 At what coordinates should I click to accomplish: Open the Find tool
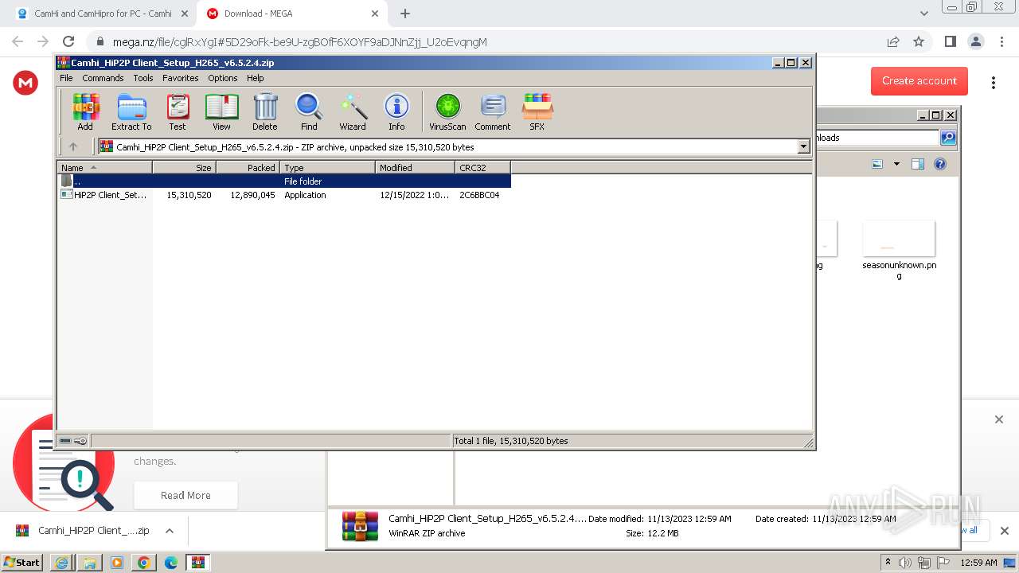click(309, 111)
